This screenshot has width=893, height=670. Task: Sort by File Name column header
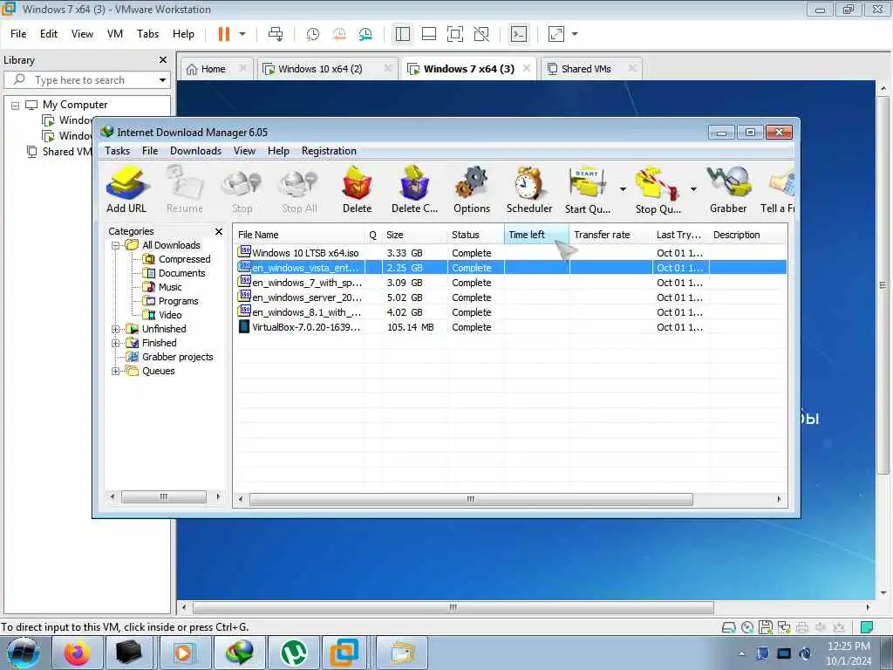(x=299, y=235)
